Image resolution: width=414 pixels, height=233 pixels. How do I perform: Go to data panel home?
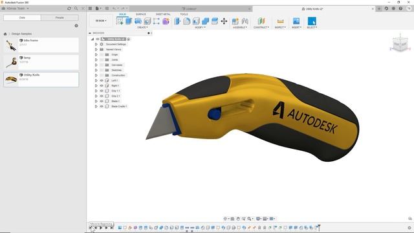5,34
